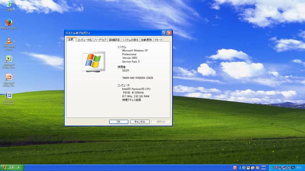Click the Windows security shield tray icon
Viewport: 305px width, 171px height.
pos(276,168)
